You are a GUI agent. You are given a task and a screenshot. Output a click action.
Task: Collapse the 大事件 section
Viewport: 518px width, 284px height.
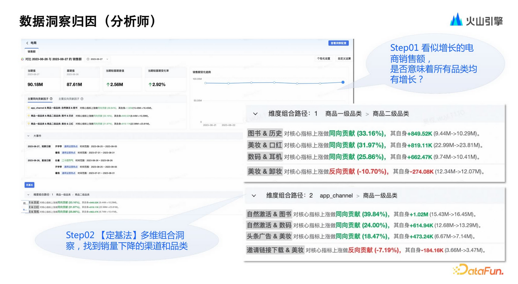[x=28, y=136]
